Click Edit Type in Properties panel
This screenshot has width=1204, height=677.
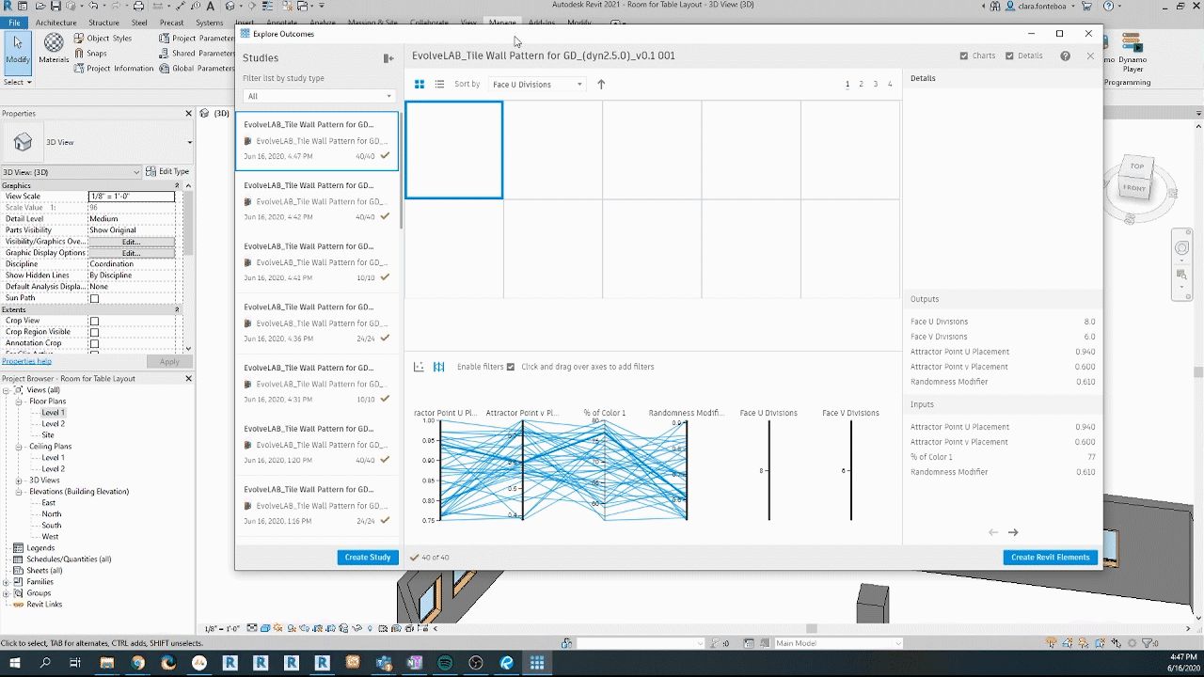[x=168, y=172]
